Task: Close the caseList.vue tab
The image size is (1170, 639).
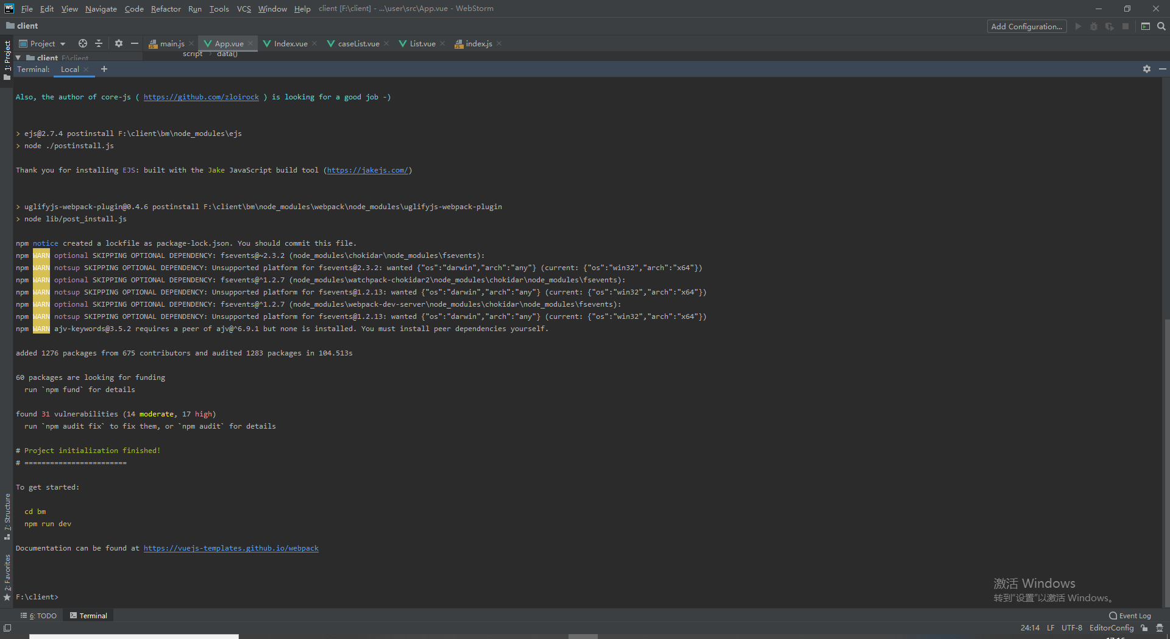Action: (386, 43)
